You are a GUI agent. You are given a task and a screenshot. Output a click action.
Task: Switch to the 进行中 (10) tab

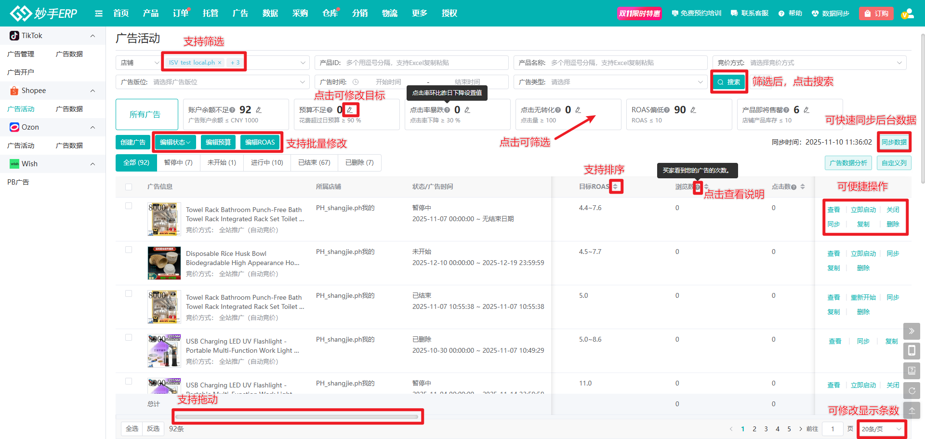point(267,163)
